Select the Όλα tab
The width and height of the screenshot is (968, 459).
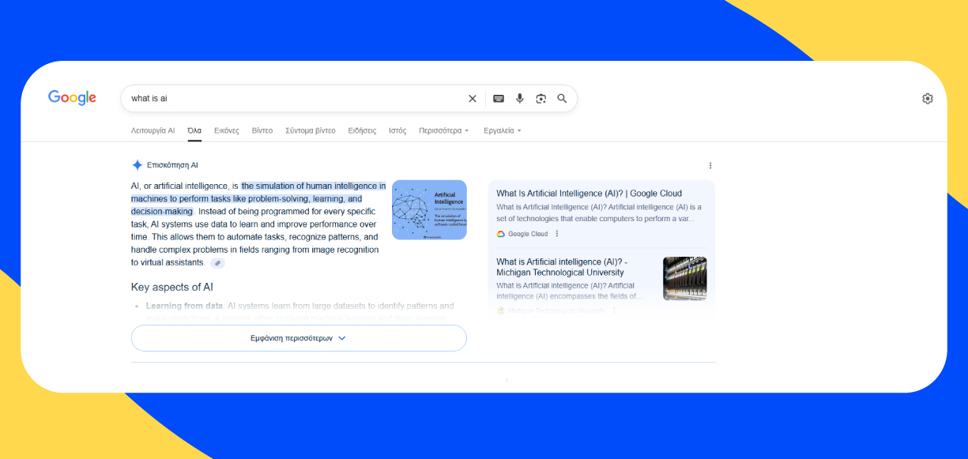[x=194, y=130]
